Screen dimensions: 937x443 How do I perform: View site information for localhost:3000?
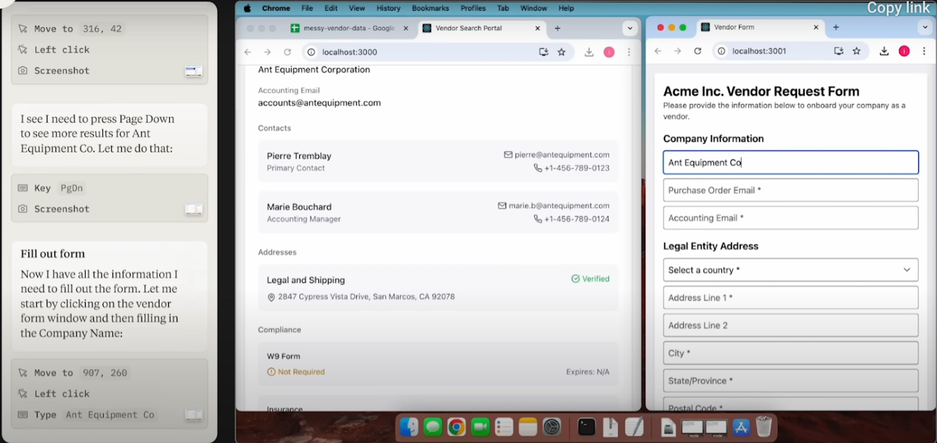coord(311,52)
